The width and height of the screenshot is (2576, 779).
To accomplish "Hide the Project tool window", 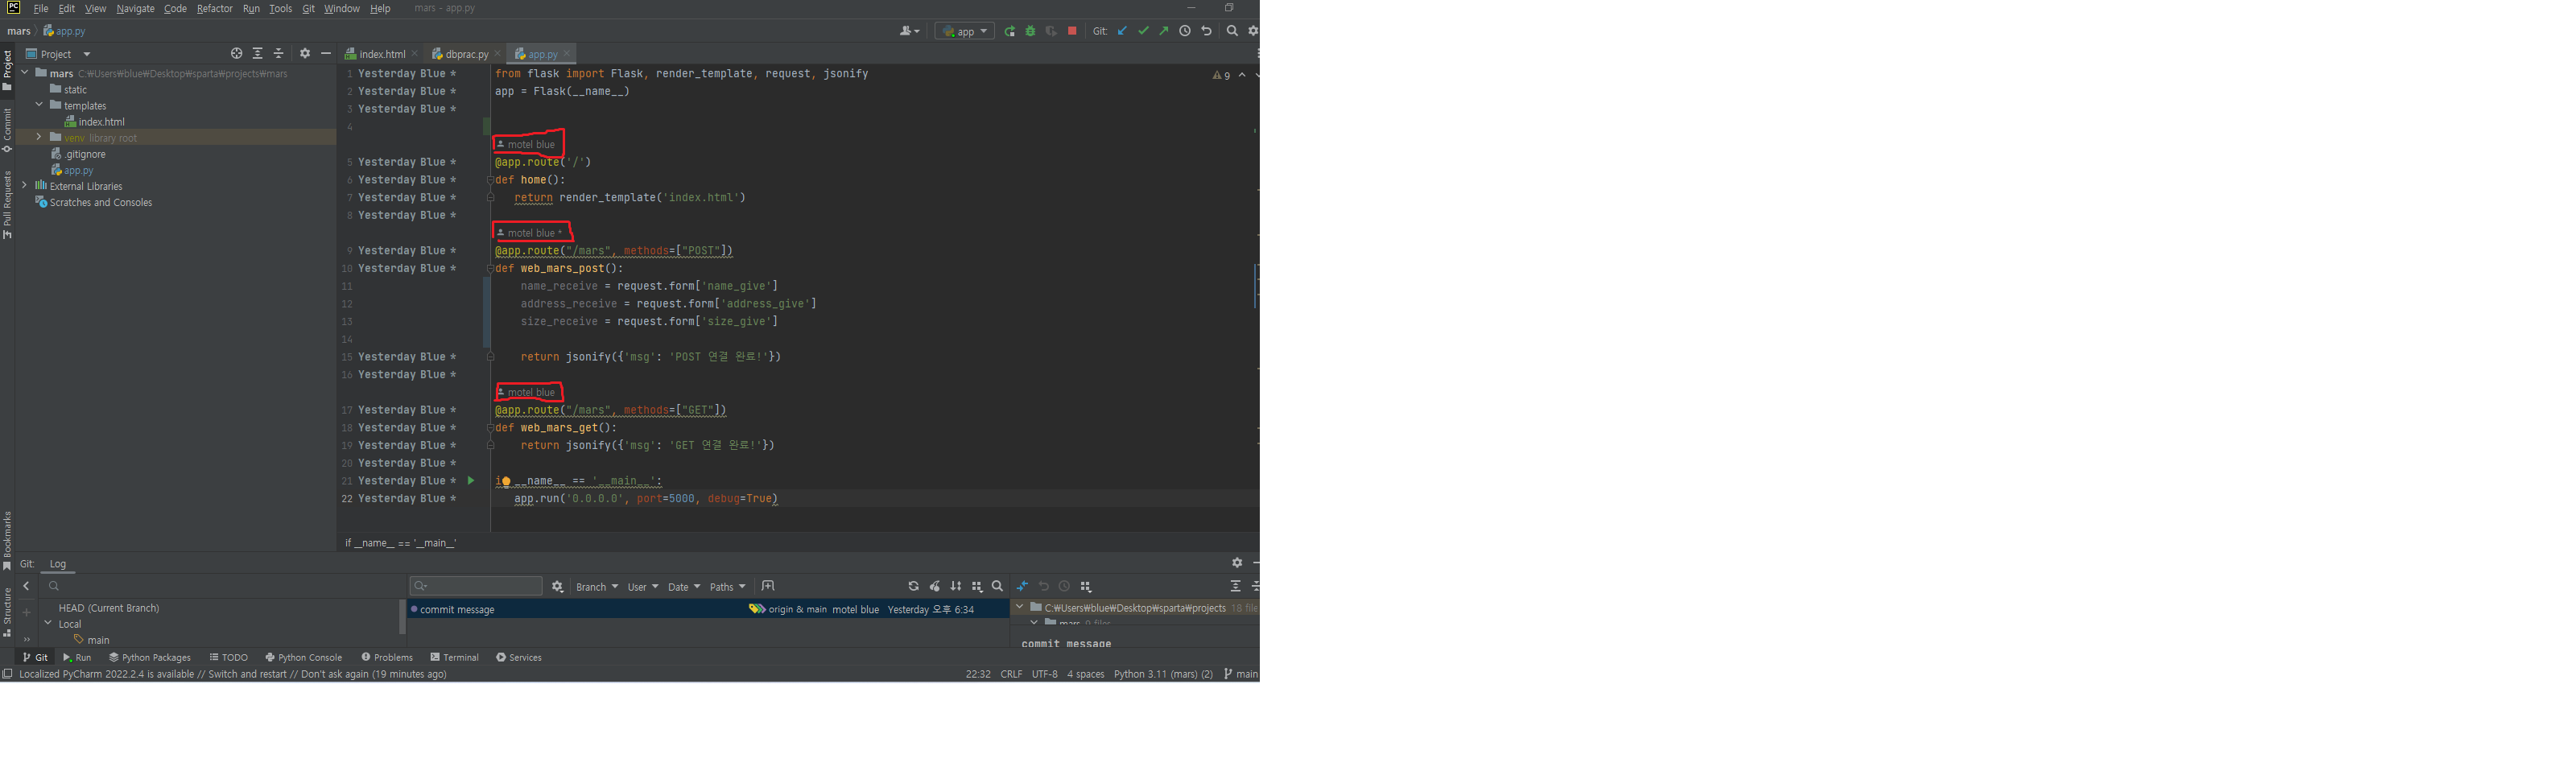I will pyautogui.click(x=326, y=54).
